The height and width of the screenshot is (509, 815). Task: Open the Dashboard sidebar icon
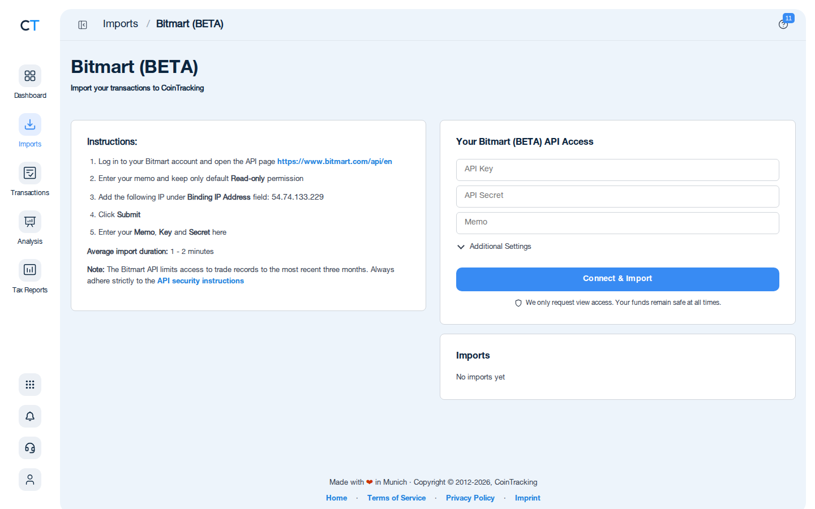30,76
